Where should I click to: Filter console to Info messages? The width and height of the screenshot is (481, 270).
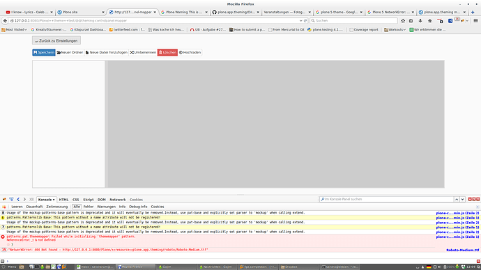pyautogui.click(x=122, y=207)
